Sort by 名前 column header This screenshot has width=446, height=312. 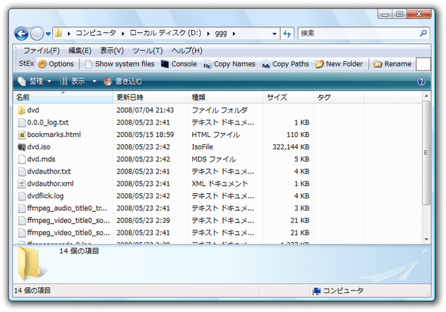coord(63,97)
